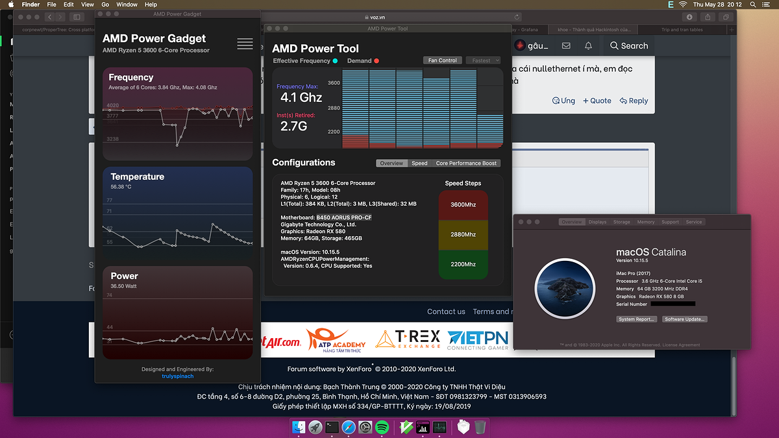Click the Safari share icon
779x438 pixels.
click(707, 17)
